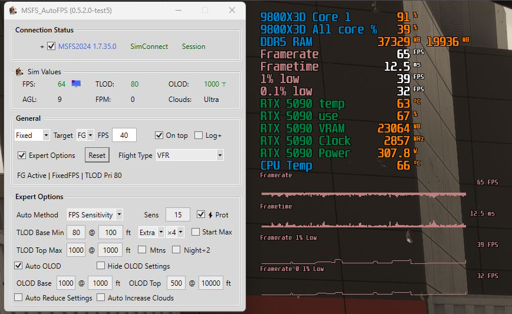Click the dog icon beside Sim Values
Viewport: 512px width, 314px height.
click(x=19, y=71)
